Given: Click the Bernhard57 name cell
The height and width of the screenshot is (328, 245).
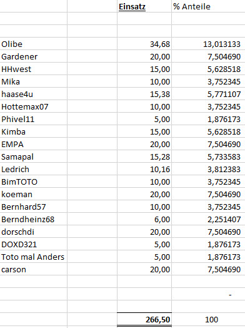Looking at the screenshot, I should point(33,207).
